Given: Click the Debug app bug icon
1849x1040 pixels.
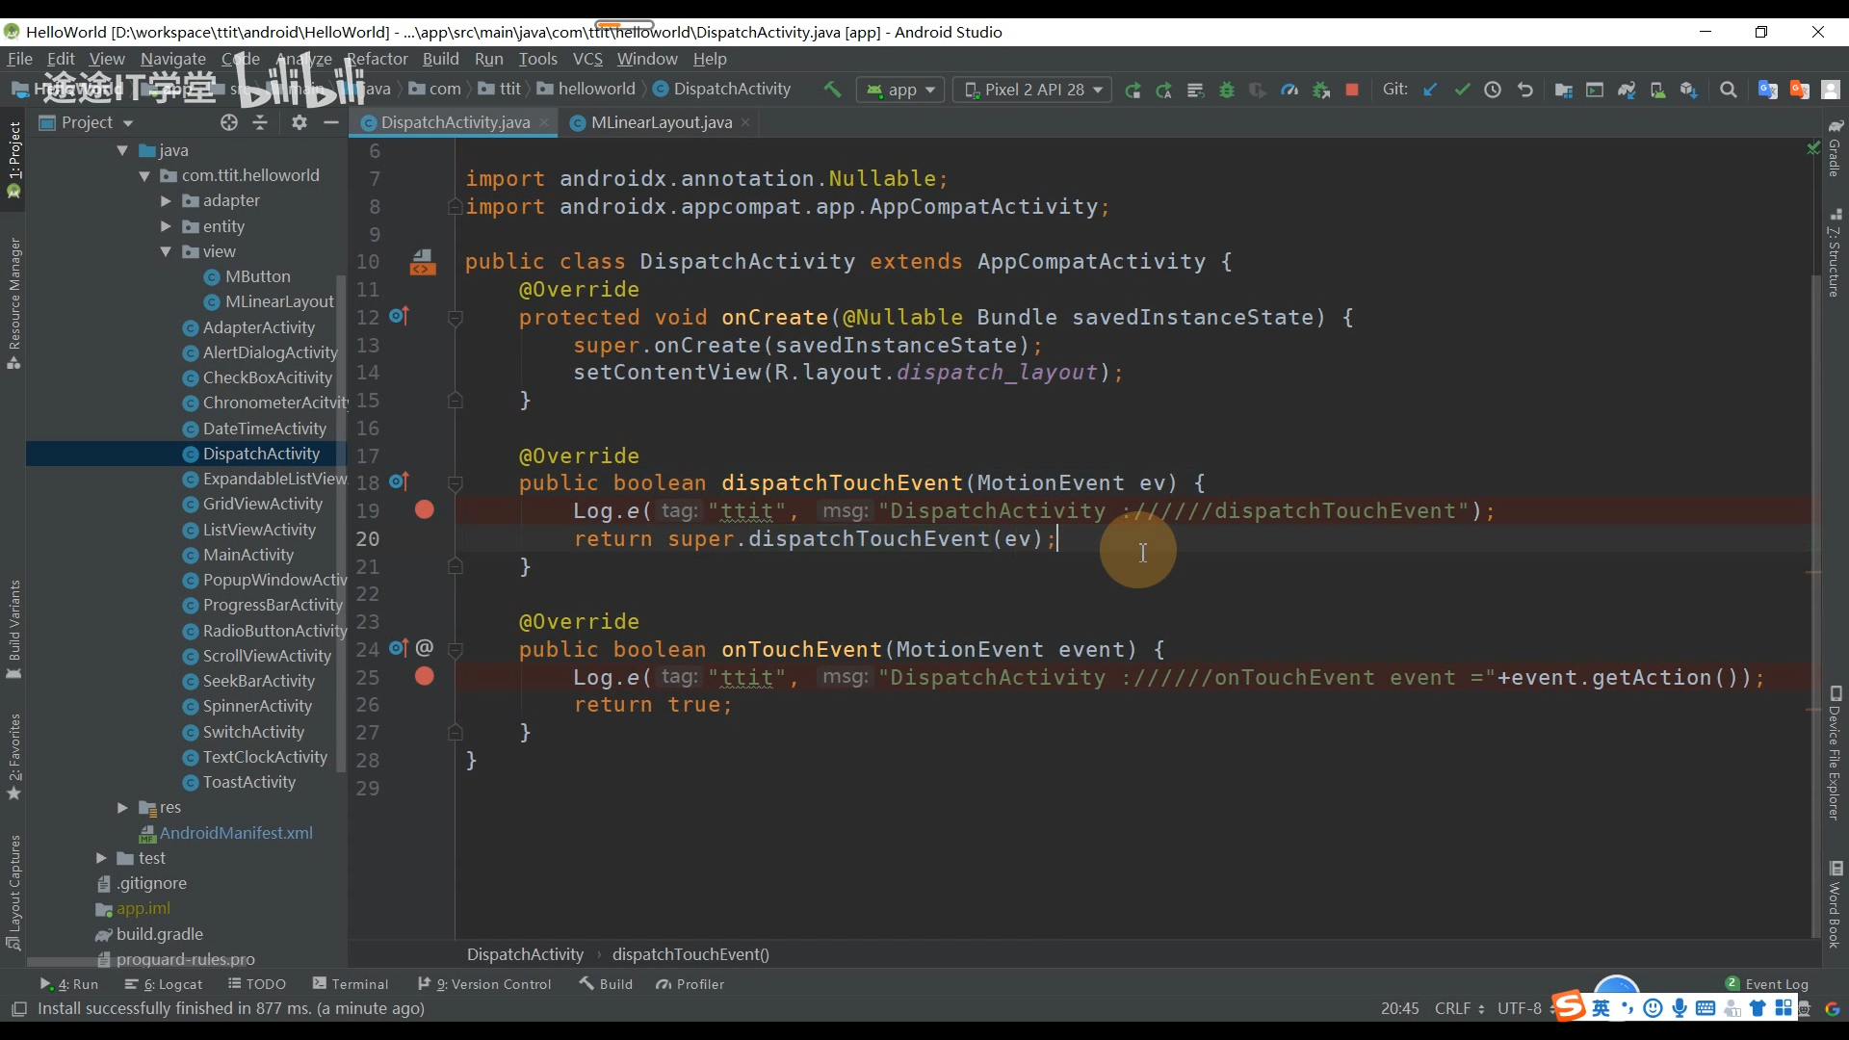Looking at the screenshot, I should (1227, 90).
